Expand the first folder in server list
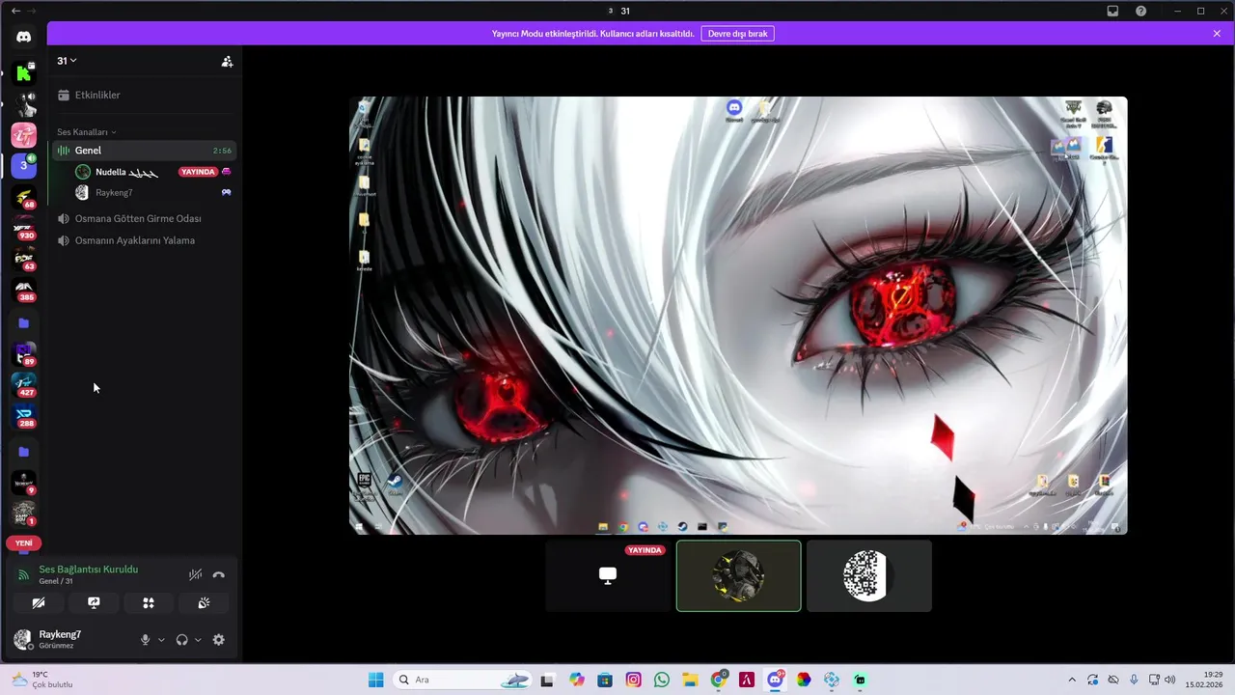The image size is (1235, 695). pyautogui.click(x=24, y=322)
